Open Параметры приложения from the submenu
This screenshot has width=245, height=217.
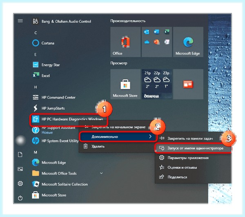pos(193,158)
